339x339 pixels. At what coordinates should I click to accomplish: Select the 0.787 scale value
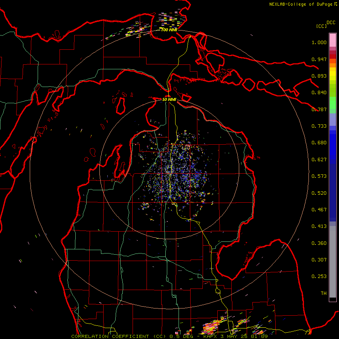tap(319, 109)
